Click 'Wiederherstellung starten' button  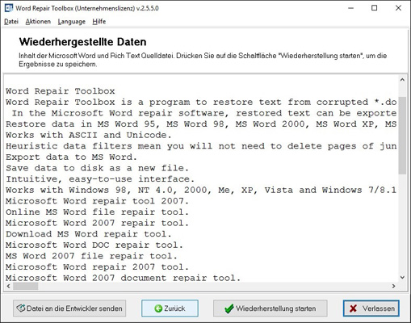click(x=271, y=308)
